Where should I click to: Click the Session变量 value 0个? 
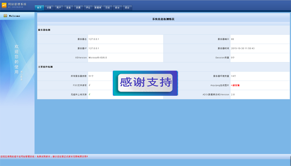pyautogui.click(x=233, y=58)
